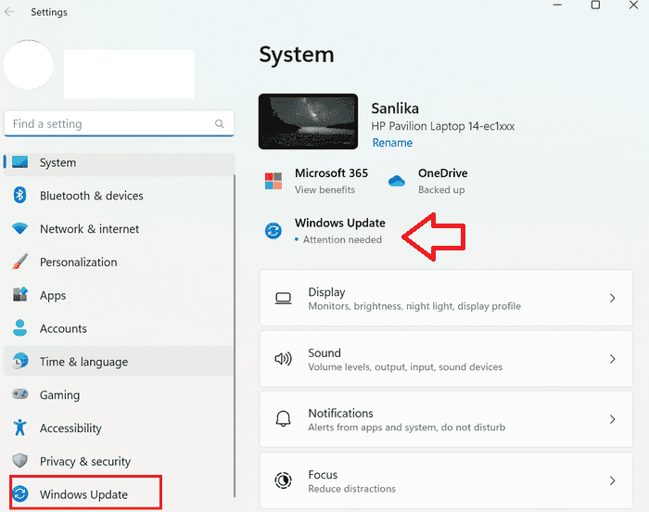Click the Gaming controller icon
The image size is (649, 512).
pyautogui.click(x=19, y=394)
